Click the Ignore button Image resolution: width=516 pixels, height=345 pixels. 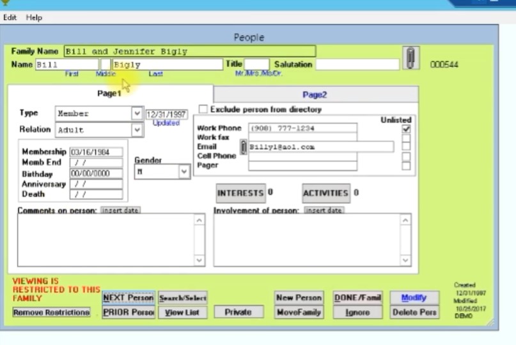pyautogui.click(x=357, y=312)
